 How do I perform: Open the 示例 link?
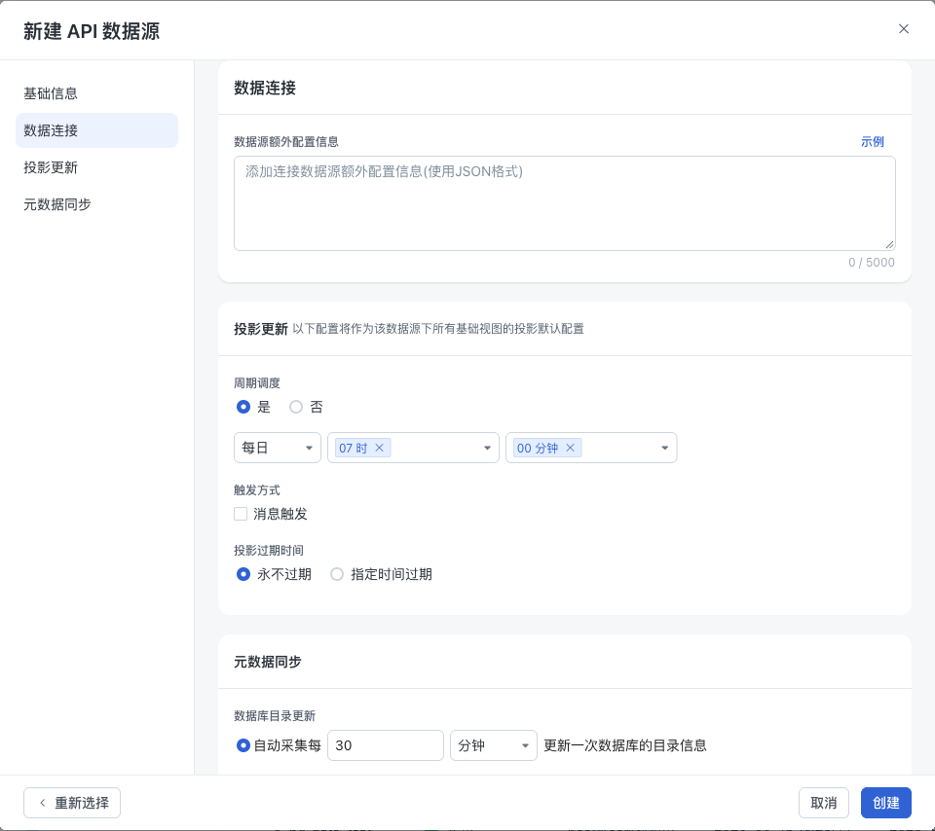point(872,142)
